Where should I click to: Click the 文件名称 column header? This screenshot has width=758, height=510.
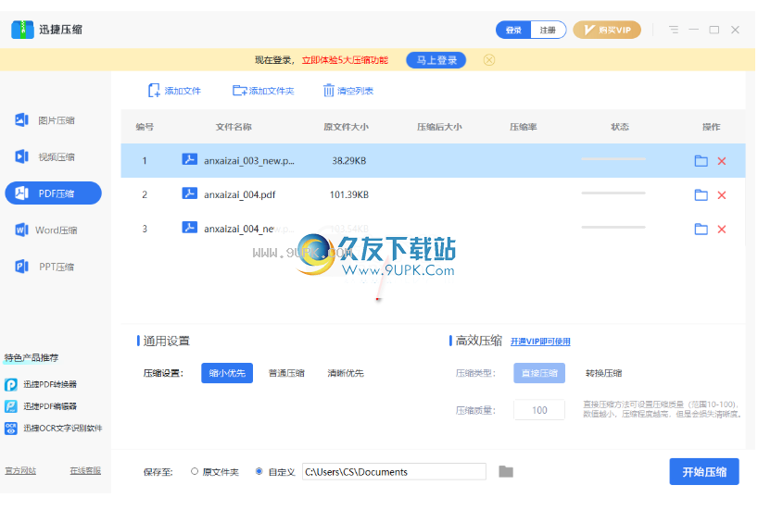[234, 127]
